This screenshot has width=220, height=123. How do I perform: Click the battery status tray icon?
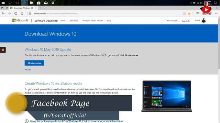coord(194,3)
